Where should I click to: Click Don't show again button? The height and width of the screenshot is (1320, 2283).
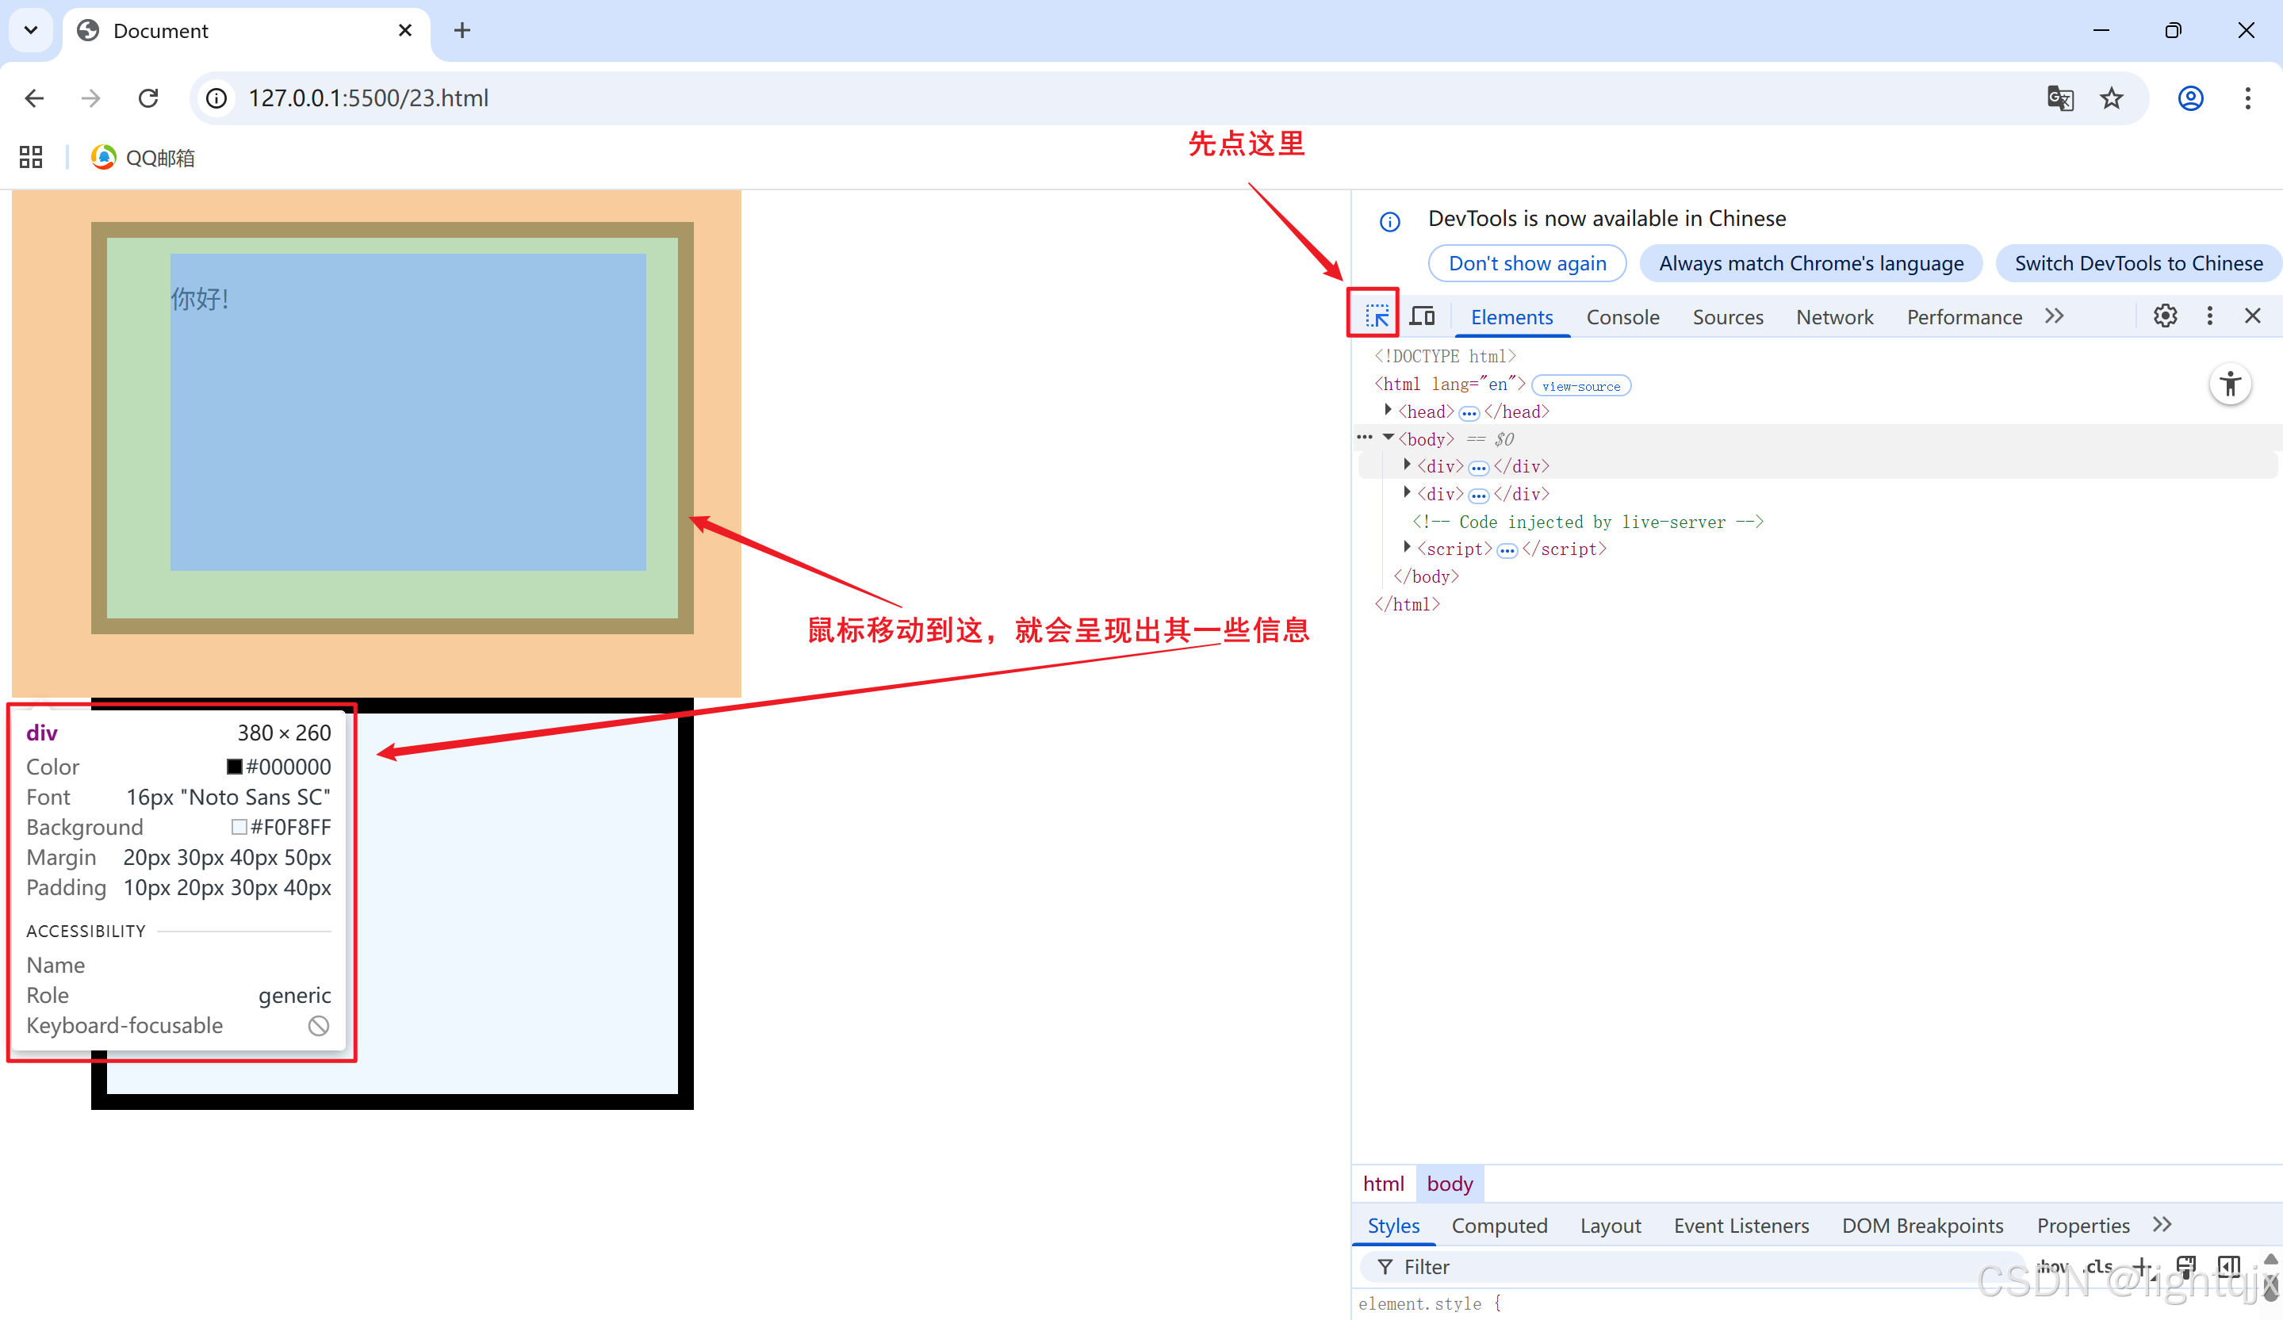[x=1526, y=262]
